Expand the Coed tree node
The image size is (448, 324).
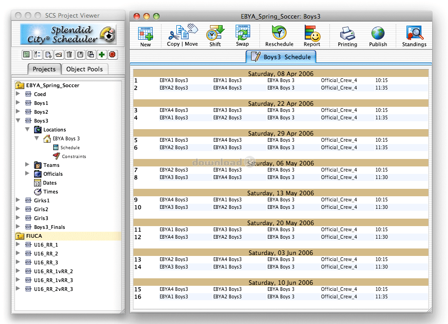tap(18, 94)
